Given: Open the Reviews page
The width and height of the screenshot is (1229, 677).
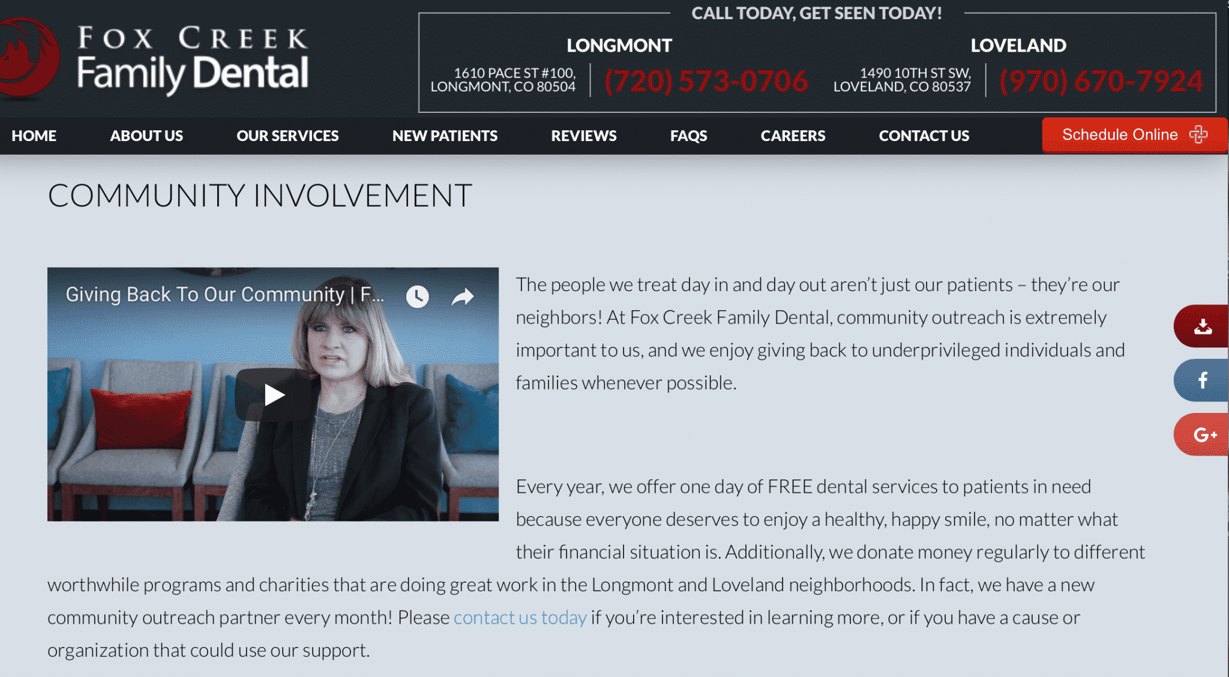Looking at the screenshot, I should pyautogui.click(x=584, y=136).
